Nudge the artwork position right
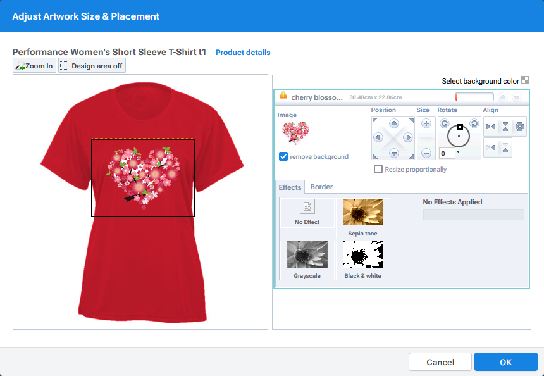Screen dimensions: 544x376 tap(408, 138)
